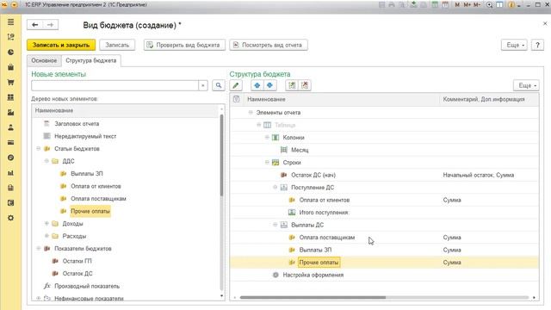Click the calendar icon in title bar
The image size is (551, 310).
pos(445,5)
